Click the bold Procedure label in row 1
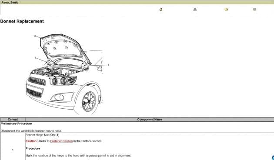Viewport: 274px width, 160px height. [33, 148]
